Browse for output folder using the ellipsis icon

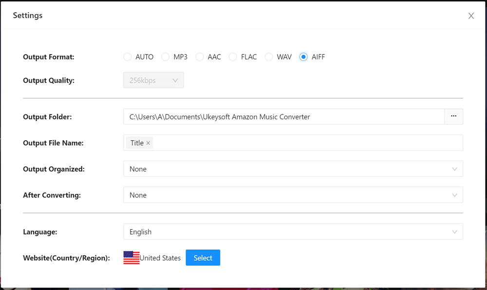pyautogui.click(x=453, y=116)
